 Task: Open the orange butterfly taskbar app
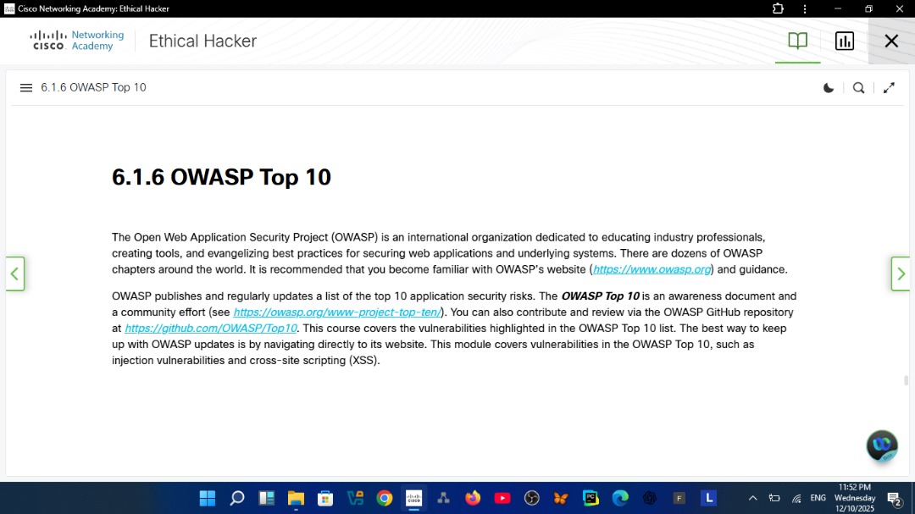pos(561,498)
